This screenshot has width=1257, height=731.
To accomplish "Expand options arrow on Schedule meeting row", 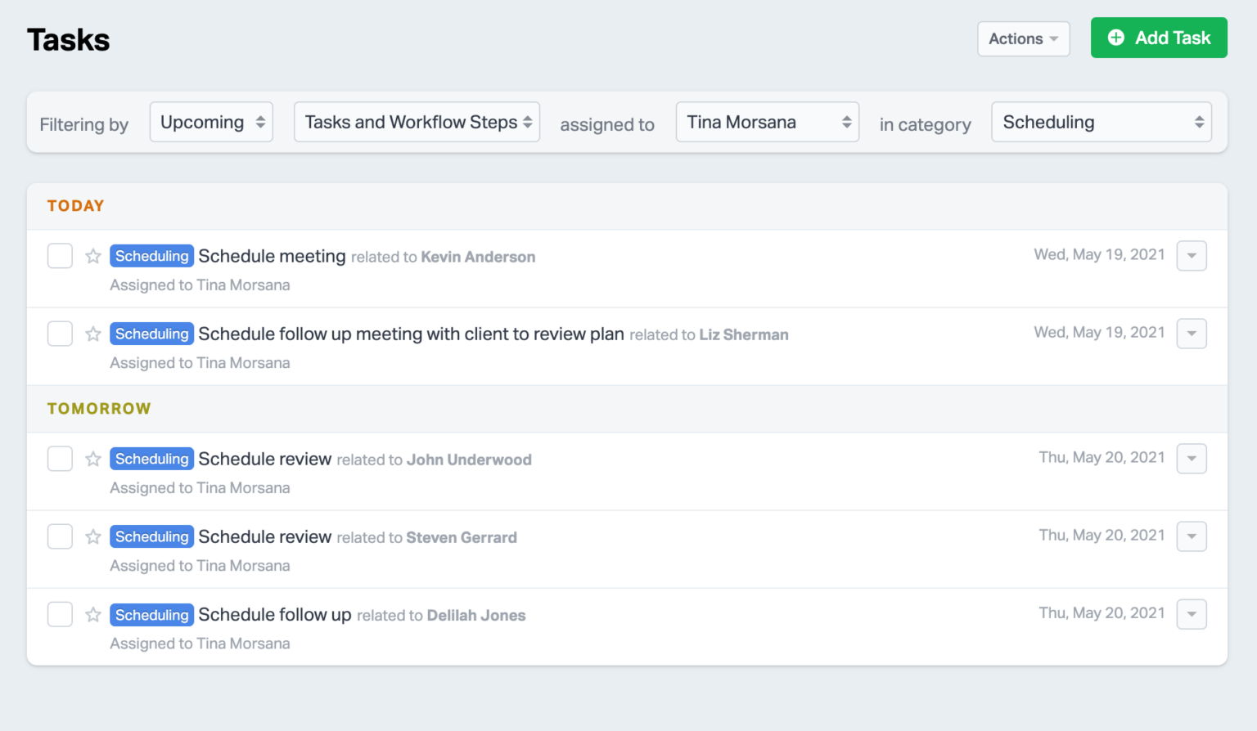I will tap(1192, 255).
